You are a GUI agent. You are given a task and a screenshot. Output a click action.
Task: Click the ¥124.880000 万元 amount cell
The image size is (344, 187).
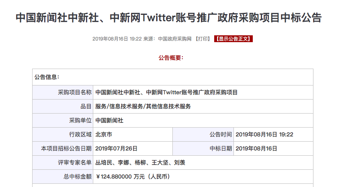203,177
